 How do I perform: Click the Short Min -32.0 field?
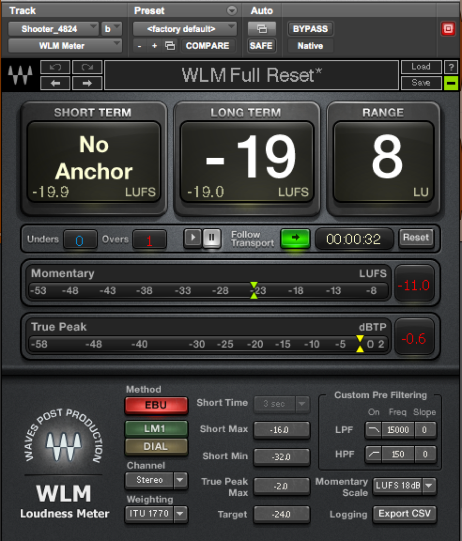(x=282, y=457)
